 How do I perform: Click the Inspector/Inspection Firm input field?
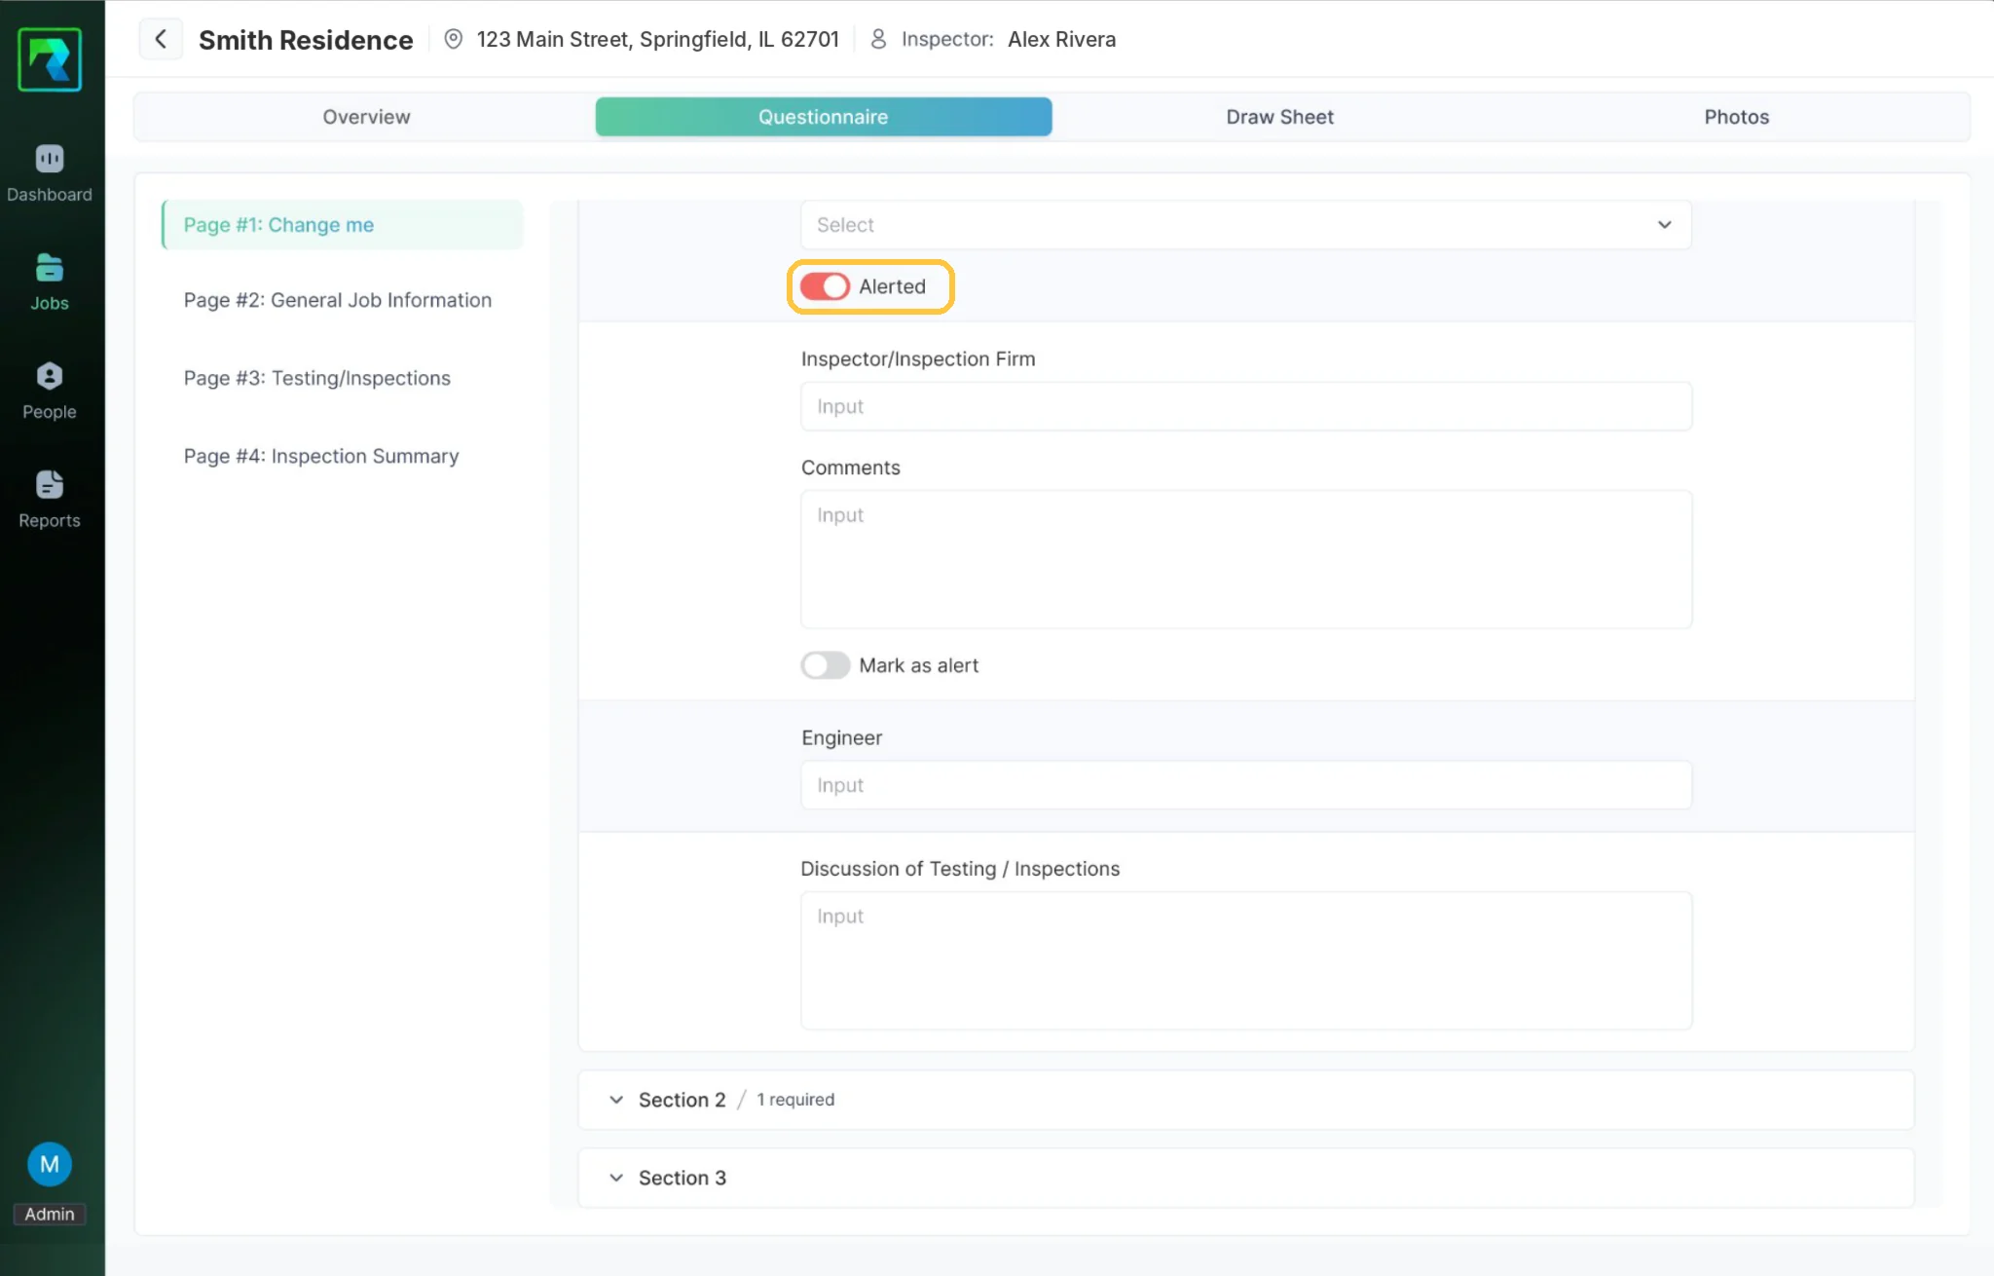pos(1246,406)
